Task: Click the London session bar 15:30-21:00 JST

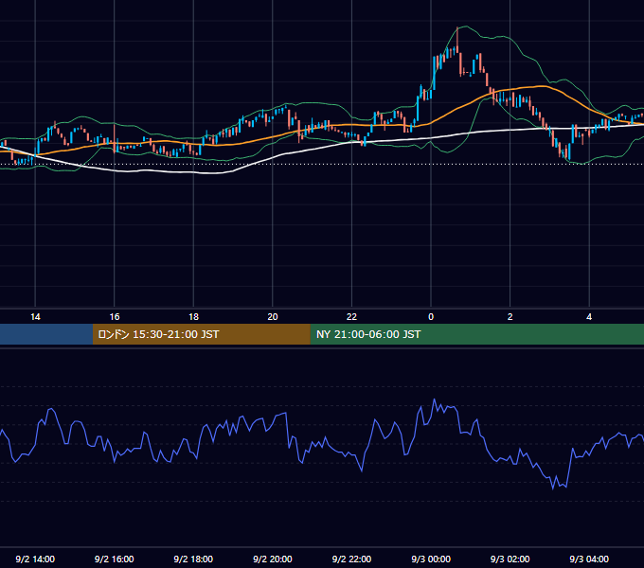Action: click(201, 334)
